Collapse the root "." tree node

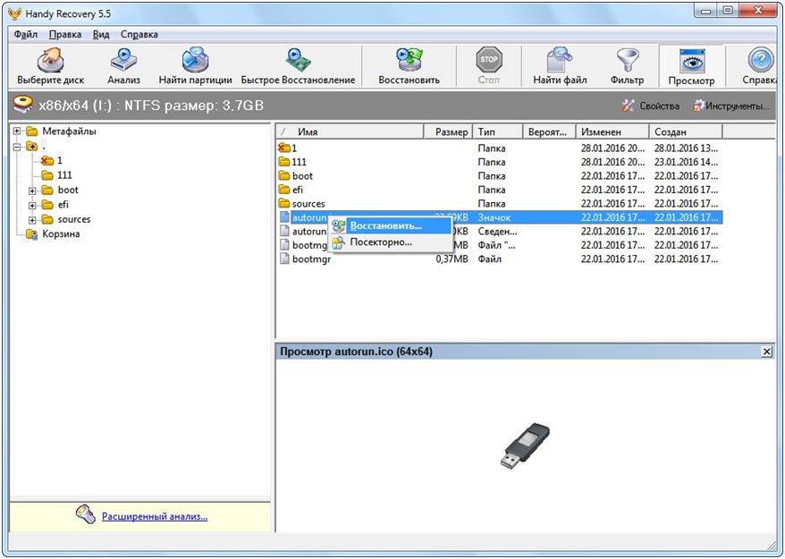17,147
